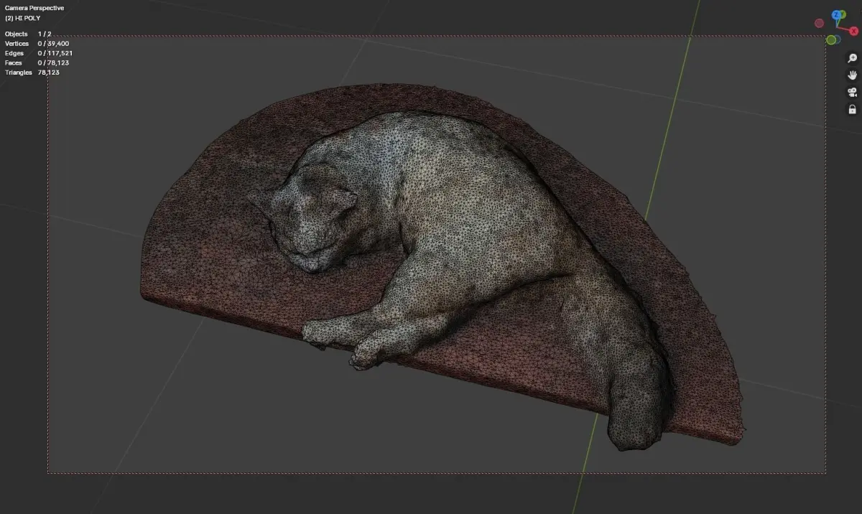Click the zoom in/out viewport icon
862x514 pixels.
click(x=852, y=58)
